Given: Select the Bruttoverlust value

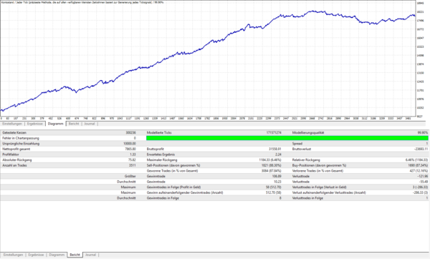Looking at the screenshot, I should [421, 149].
